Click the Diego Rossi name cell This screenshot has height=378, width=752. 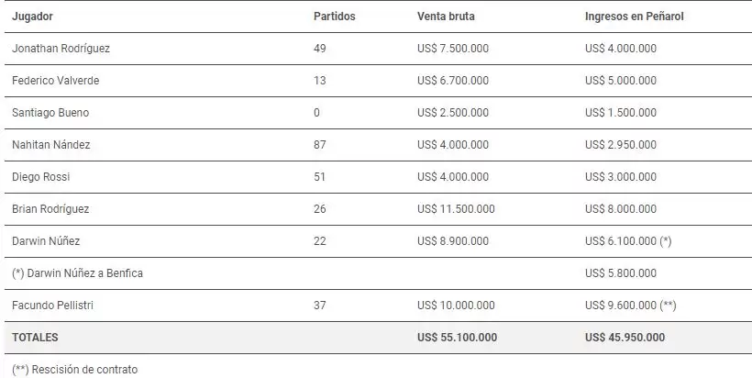[40, 177]
